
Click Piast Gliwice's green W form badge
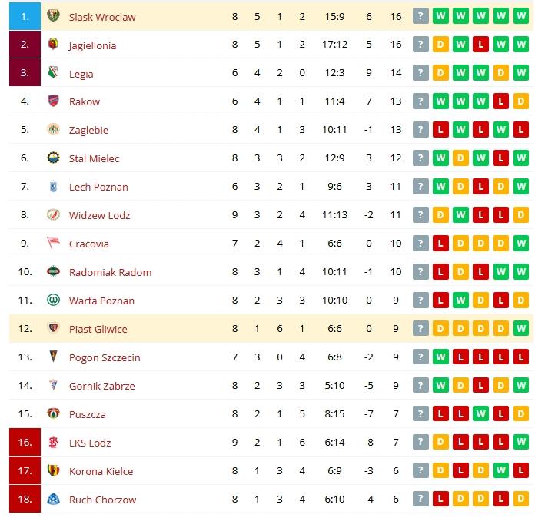[x=521, y=329]
